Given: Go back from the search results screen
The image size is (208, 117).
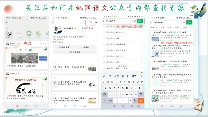Looking at the screenshot, I should [x=151, y=23].
